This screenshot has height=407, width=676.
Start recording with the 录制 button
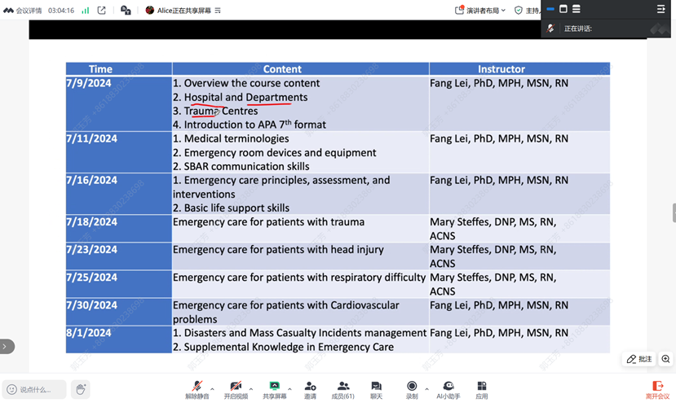(x=412, y=389)
